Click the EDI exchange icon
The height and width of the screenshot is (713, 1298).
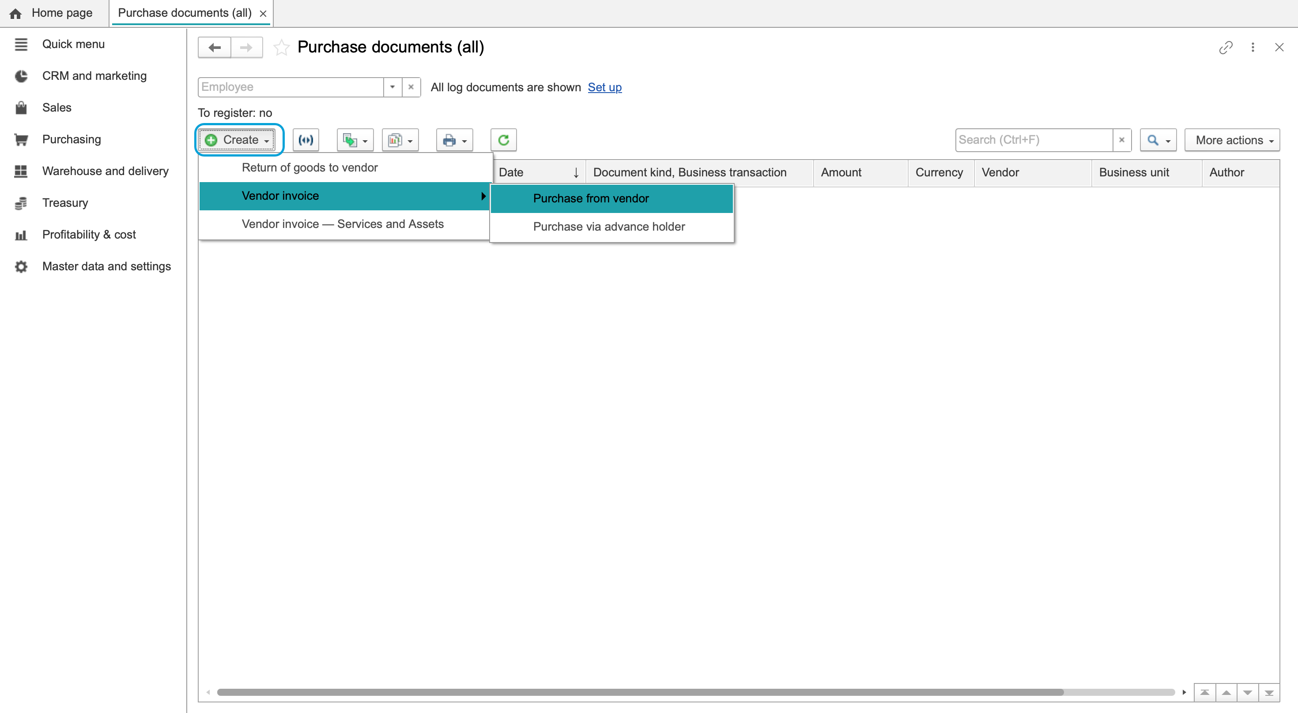[x=306, y=140]
